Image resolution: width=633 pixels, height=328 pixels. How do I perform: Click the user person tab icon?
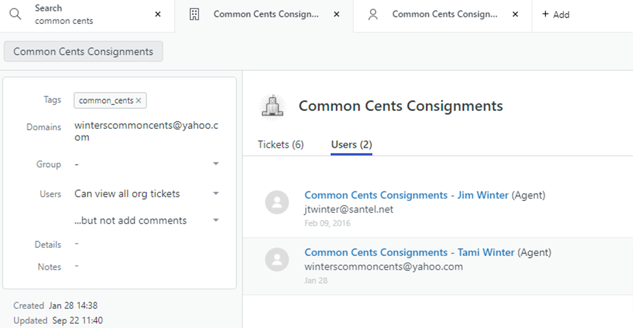[373, 14]
